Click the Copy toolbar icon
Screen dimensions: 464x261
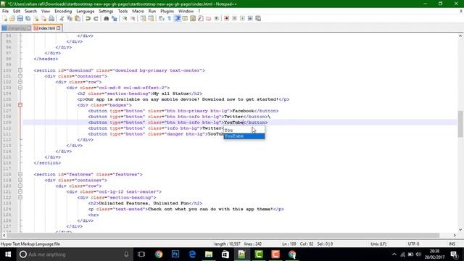(x=70, y=18)
